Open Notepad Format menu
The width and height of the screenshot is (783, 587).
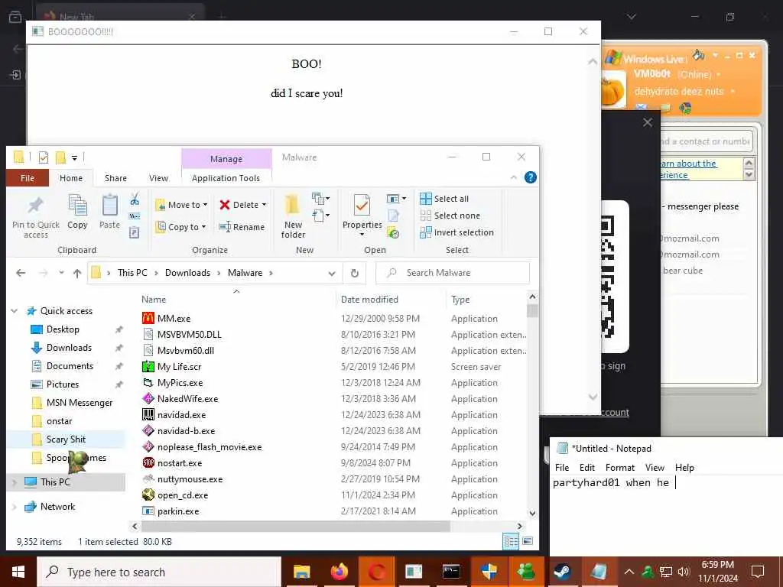[x=619, y=468]
